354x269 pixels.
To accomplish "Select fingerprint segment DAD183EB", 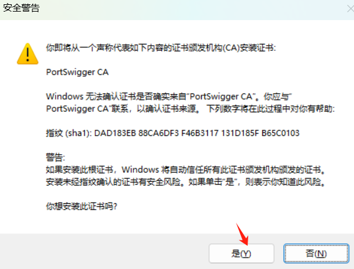I will (115, 133).
